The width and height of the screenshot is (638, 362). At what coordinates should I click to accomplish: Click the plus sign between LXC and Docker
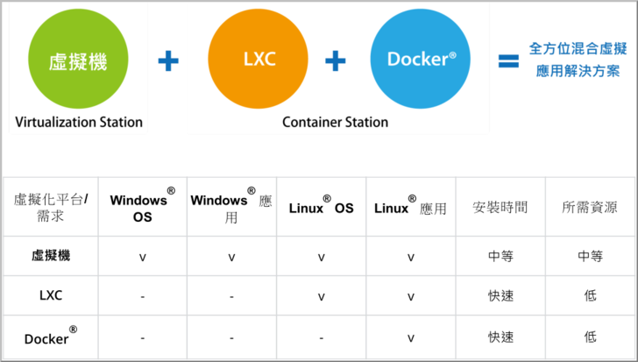(337, 60)
